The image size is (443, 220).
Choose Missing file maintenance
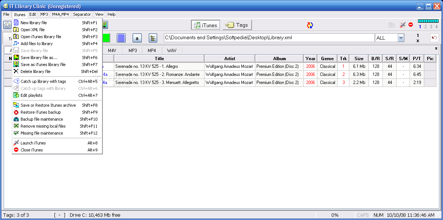pyautogui.click(x=57, y=133)
